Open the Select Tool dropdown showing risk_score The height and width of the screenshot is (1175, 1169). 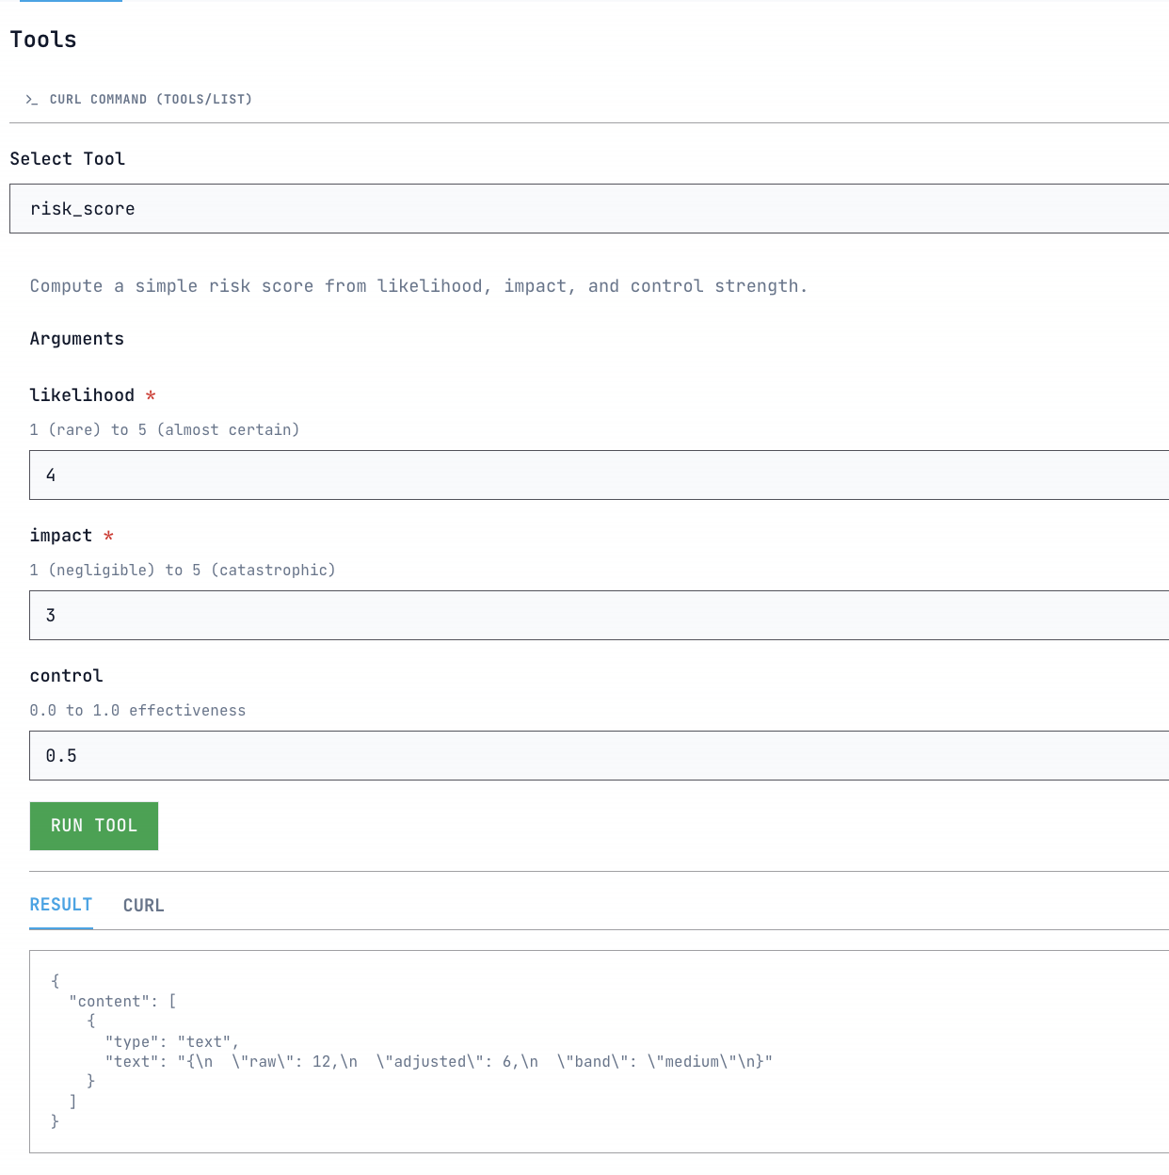pyautogui.click(x=589, y=209)
